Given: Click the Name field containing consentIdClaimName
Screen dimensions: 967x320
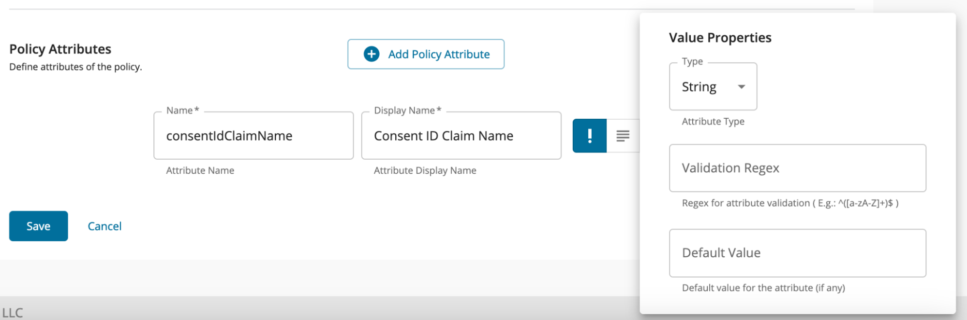Looking at the screenshot, I should (x=253, y=136).
